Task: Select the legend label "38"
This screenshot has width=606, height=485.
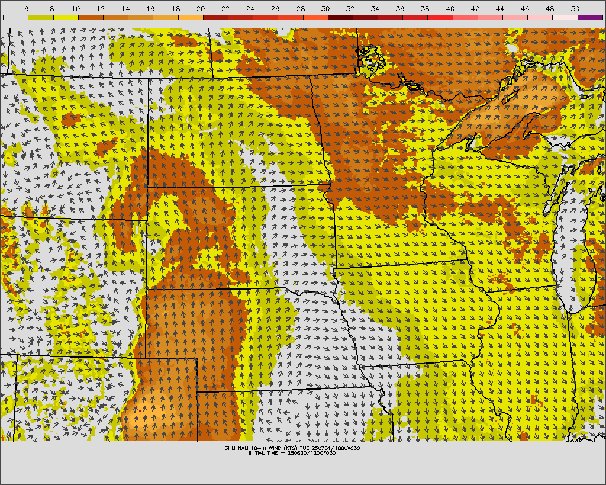Action: pyautogui.click(x=425, y=8)
